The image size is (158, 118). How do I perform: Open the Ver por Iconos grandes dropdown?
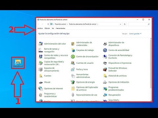135,34
